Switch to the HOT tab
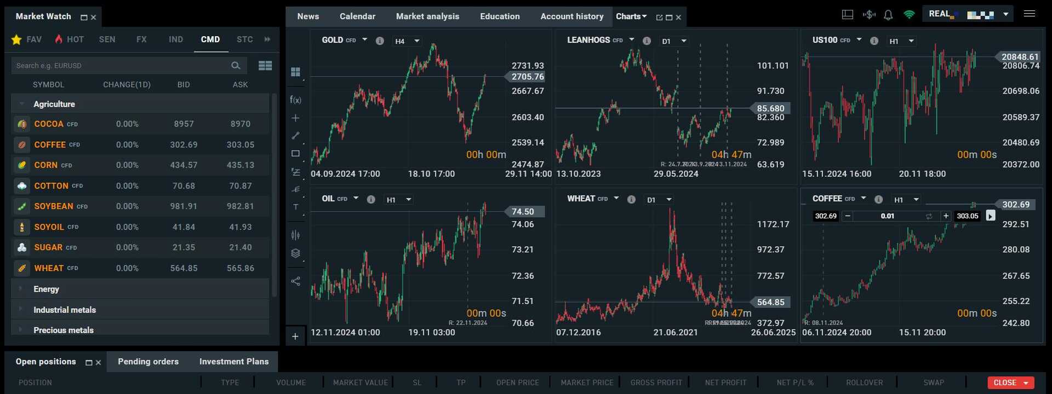 coord(69,39)
